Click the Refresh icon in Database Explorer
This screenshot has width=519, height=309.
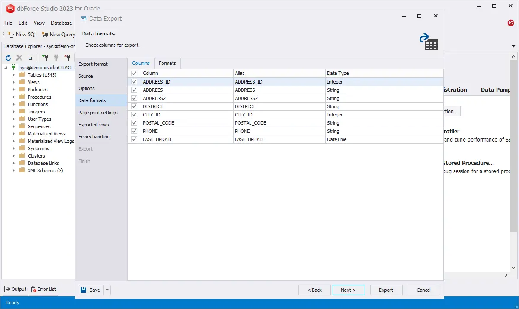click(x=8, y=58)
